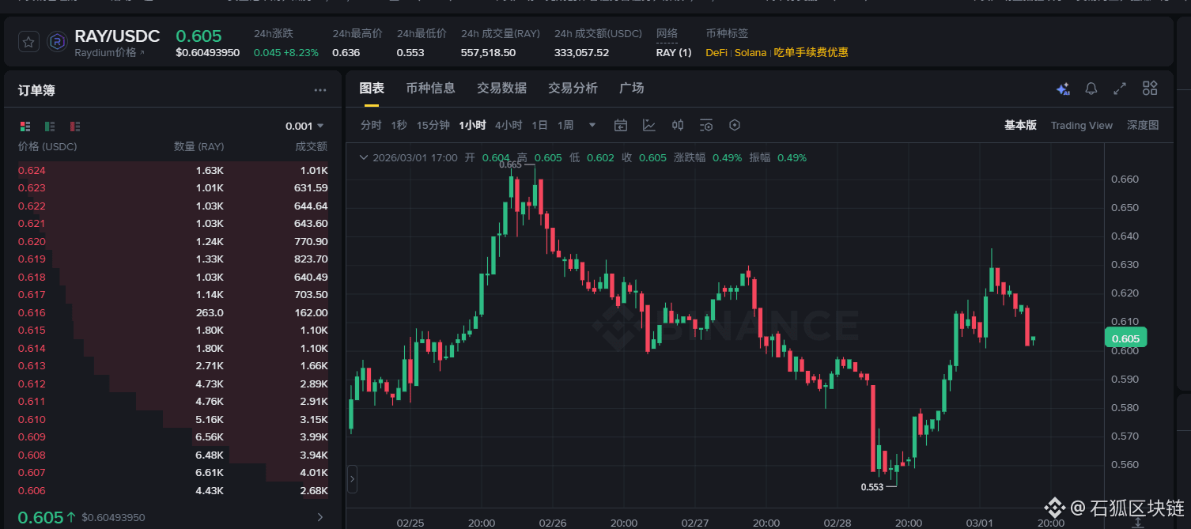Open the Raydium价格 link
1191x529 pixels.
click(x=110, y=53)
